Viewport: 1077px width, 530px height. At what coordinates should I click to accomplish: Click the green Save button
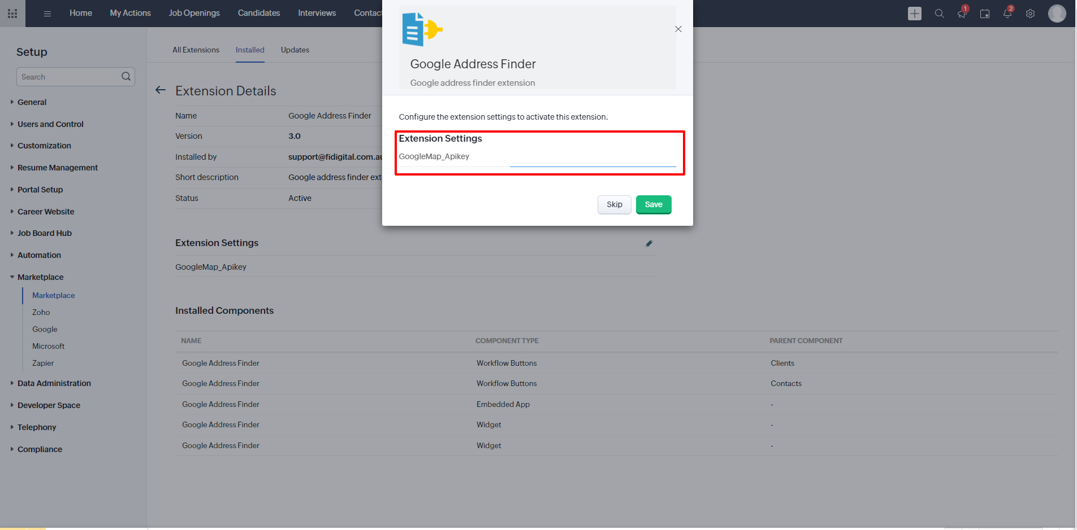tap(654, 205)
